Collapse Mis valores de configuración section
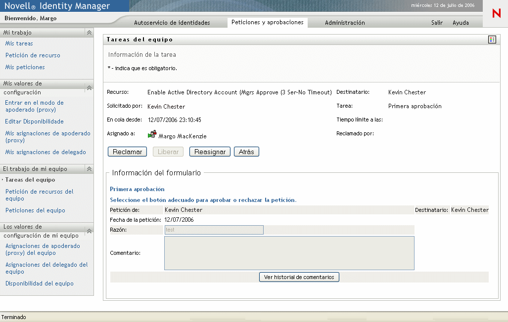 (x=89, y=88)
